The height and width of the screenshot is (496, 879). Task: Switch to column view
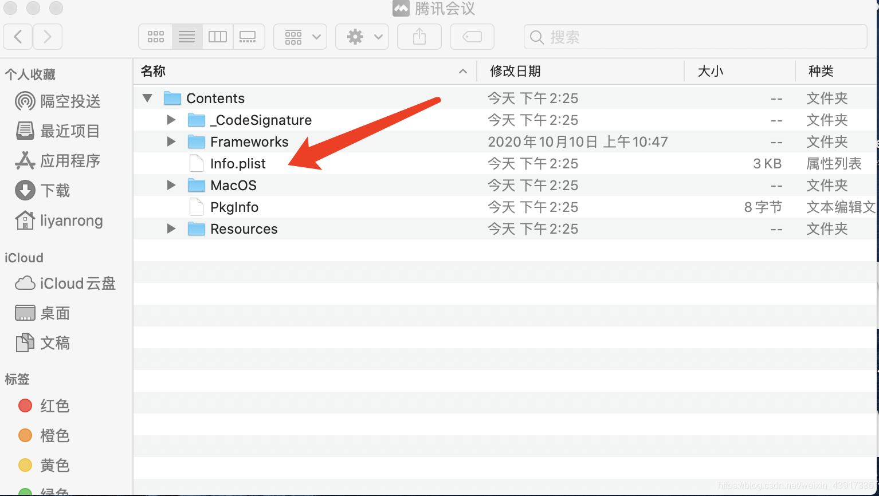point(218,37)
